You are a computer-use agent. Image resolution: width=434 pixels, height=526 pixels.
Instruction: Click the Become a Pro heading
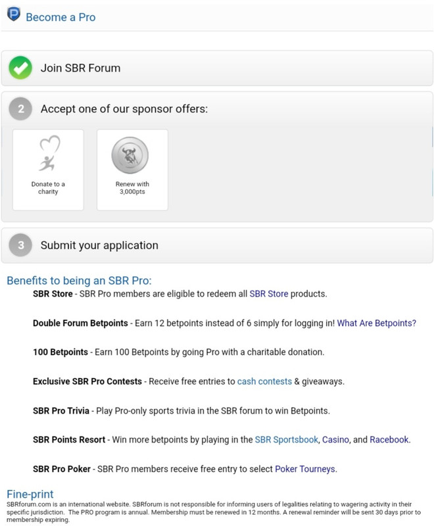tap(60, 17)
